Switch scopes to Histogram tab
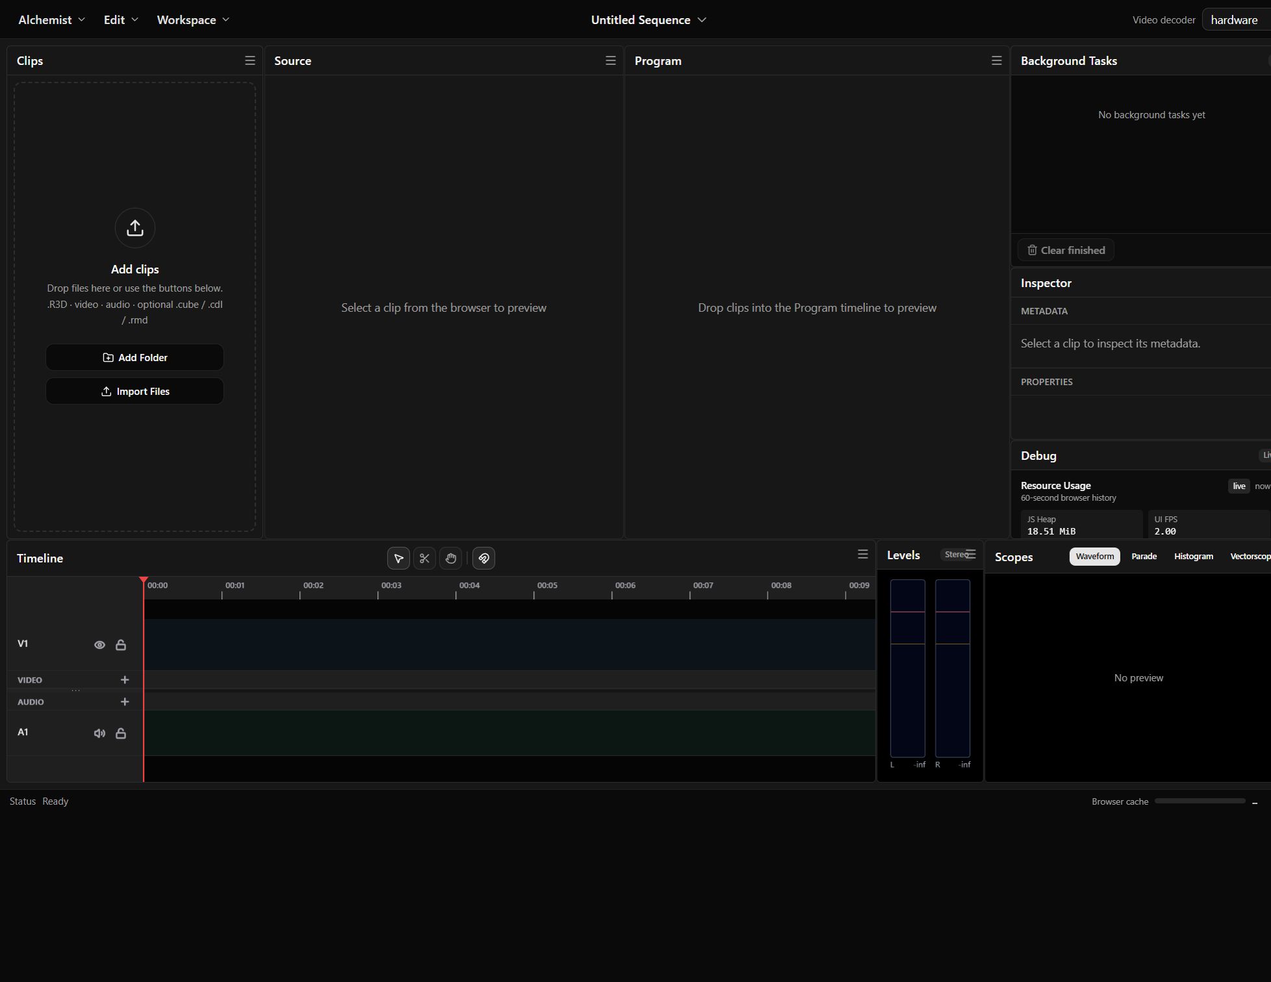The height and width of the screenshot is (982, 1271). click(1193, 556)
